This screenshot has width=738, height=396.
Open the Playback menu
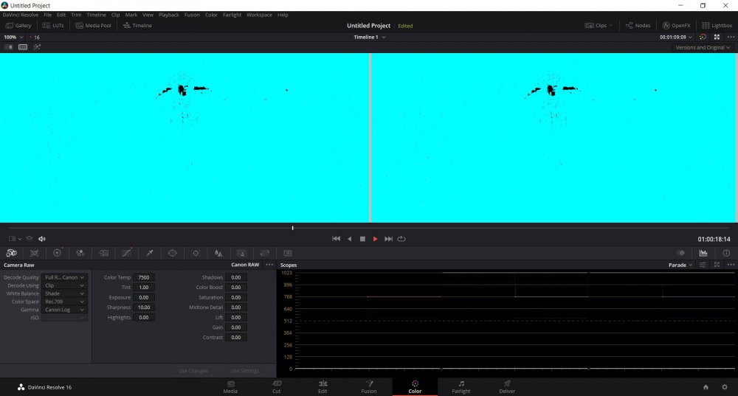click(x=168, y=15)
